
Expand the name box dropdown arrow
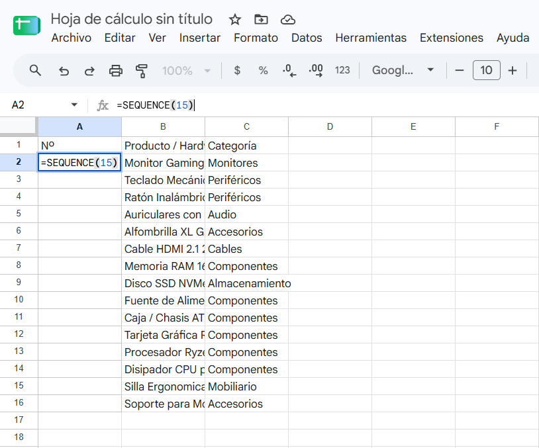point(74,105)
